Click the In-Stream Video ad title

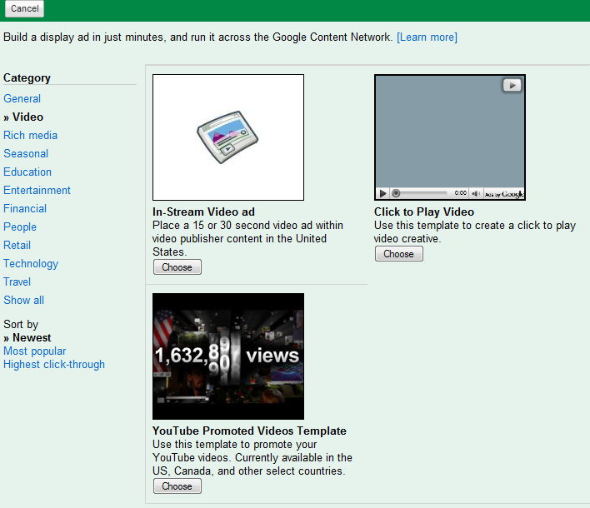(203, 212)
